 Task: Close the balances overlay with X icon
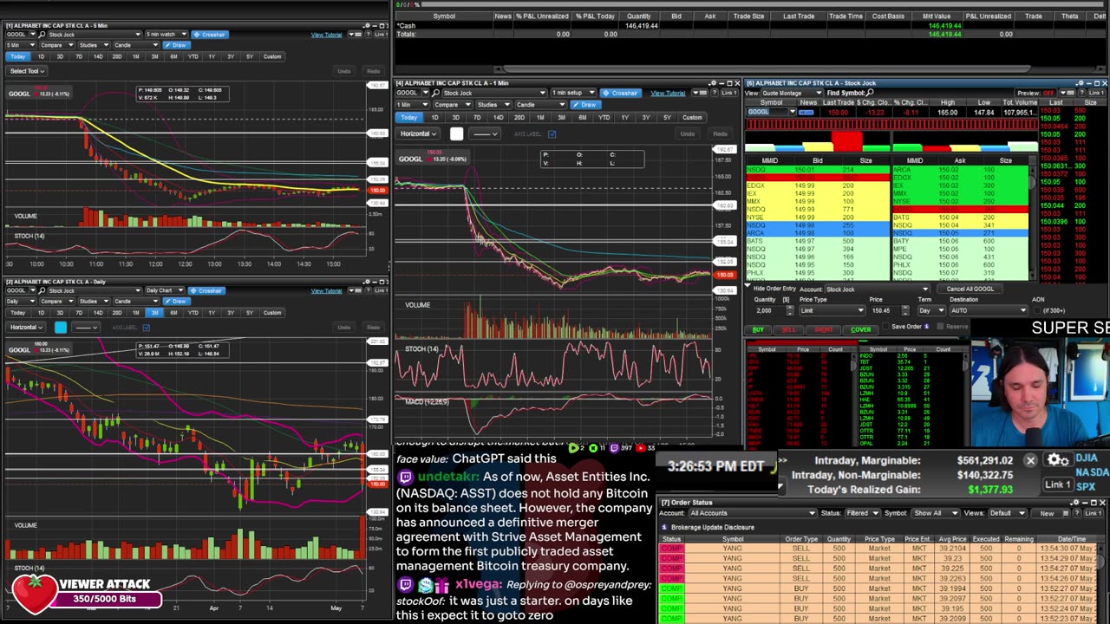tap(1030, 461)
